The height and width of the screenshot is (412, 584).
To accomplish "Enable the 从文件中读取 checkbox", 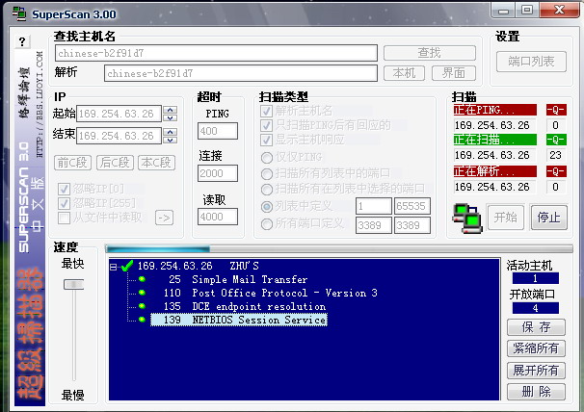I will pyautogui.click(x=64, y=218).
